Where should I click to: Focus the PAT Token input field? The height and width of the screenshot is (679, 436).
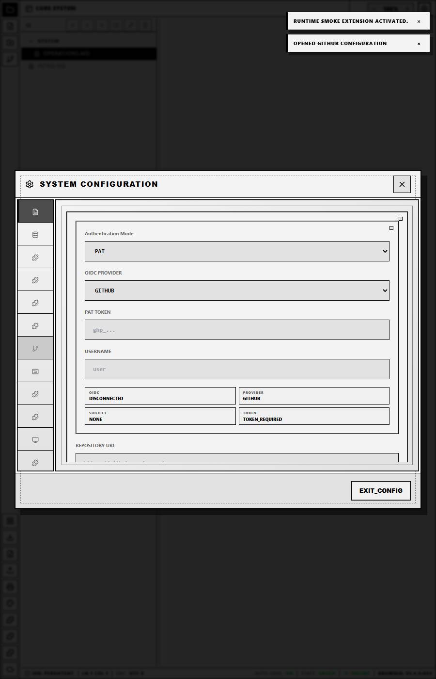pyautogui.click(x=237, y=330)
